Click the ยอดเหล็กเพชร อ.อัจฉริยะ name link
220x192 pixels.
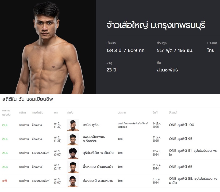coord(94,139)
